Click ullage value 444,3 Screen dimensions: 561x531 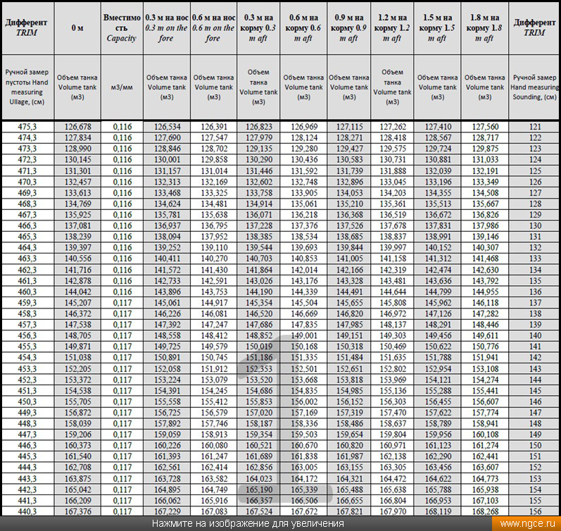(x=27, y=468)
